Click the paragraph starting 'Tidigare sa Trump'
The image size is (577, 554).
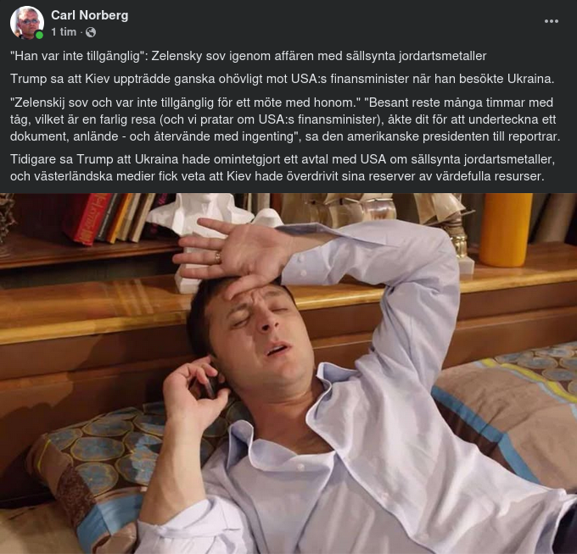tap(283, 168)
